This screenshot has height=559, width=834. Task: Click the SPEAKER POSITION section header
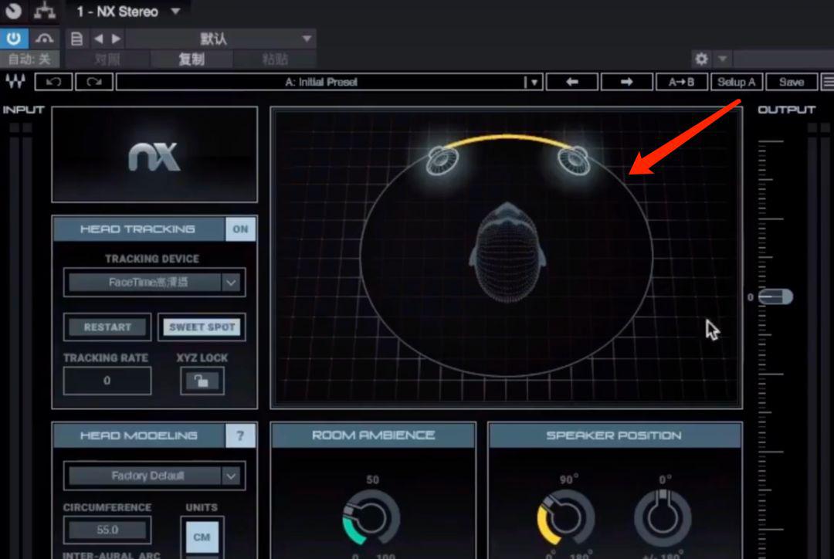615,435
